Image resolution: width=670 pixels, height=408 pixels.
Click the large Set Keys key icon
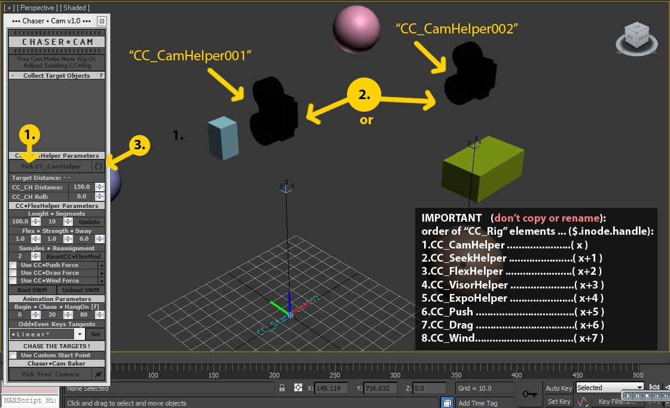(x=529, y=394)
